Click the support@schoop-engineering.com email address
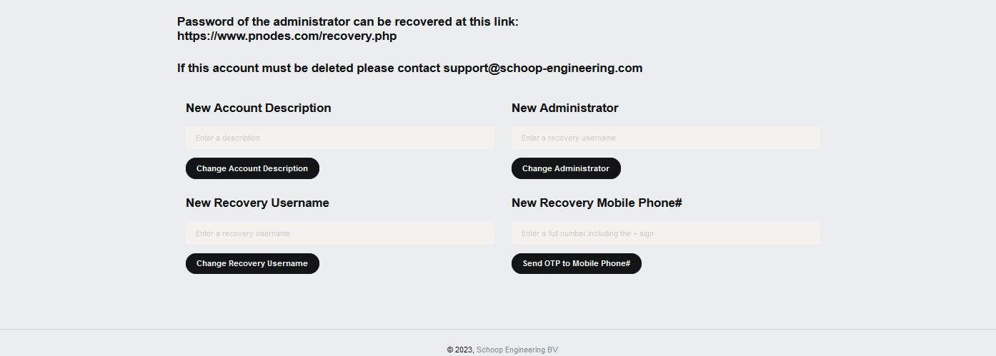 542,68
